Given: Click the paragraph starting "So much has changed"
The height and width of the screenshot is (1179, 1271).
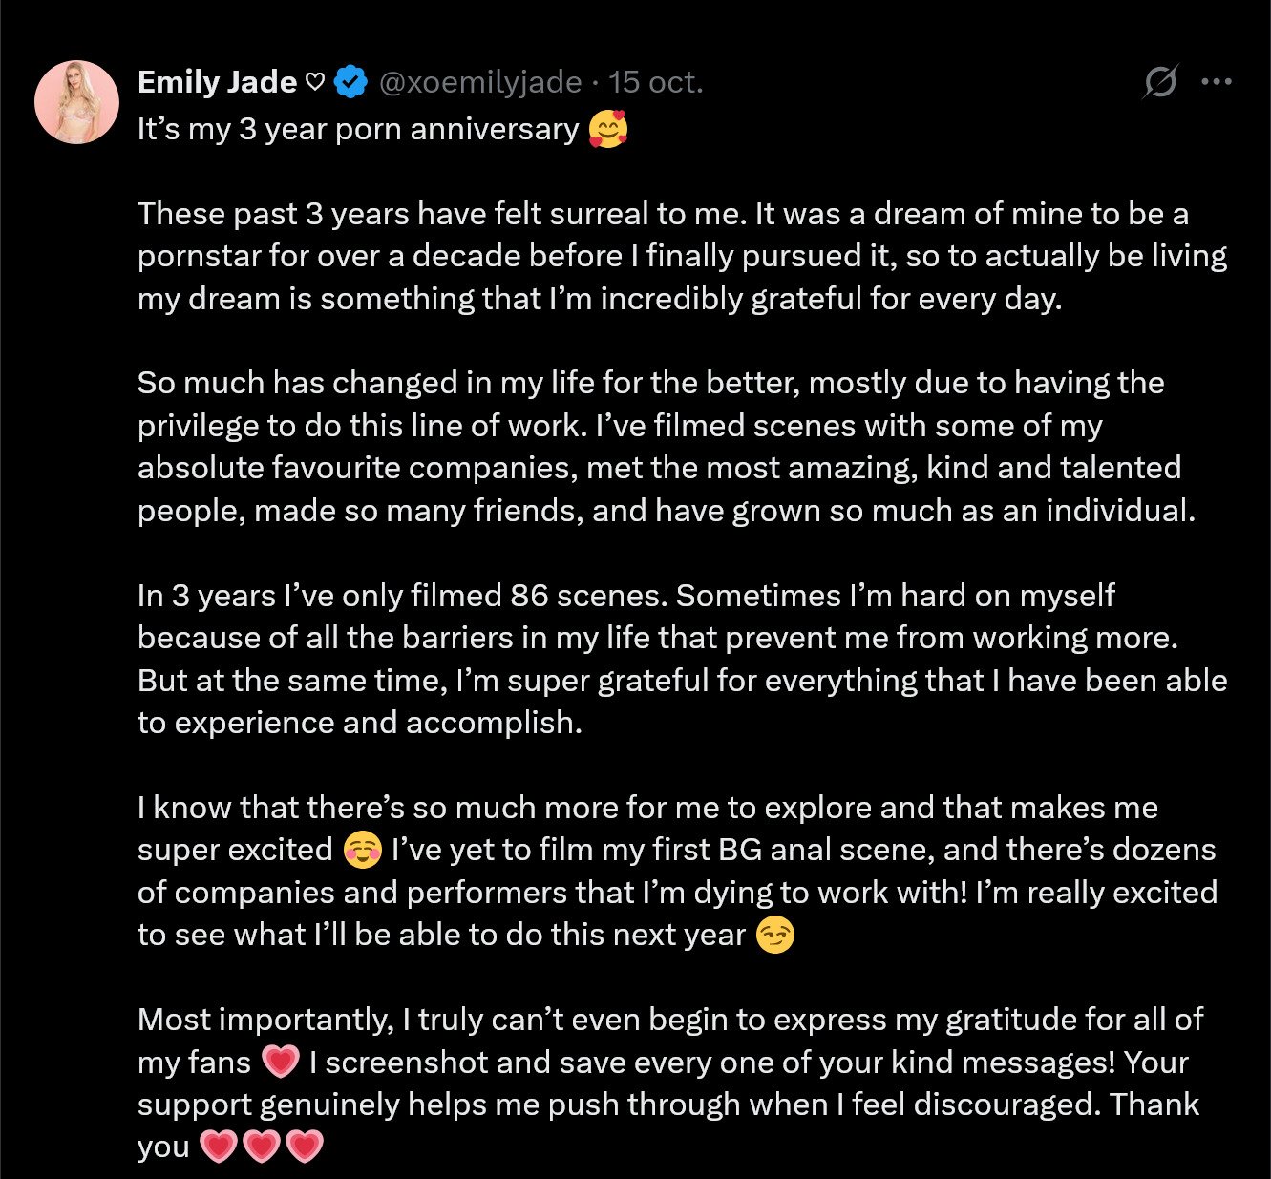Looking at the screenshot, I should click(668, 447).
